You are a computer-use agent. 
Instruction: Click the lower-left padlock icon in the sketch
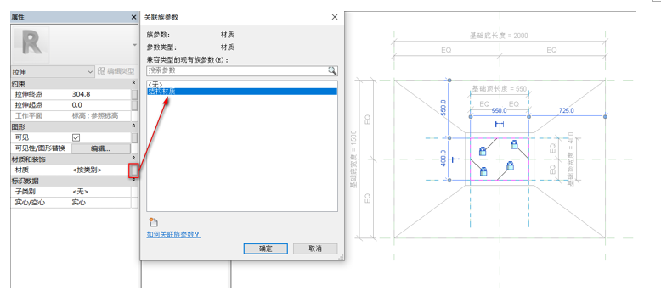[483, 171]
